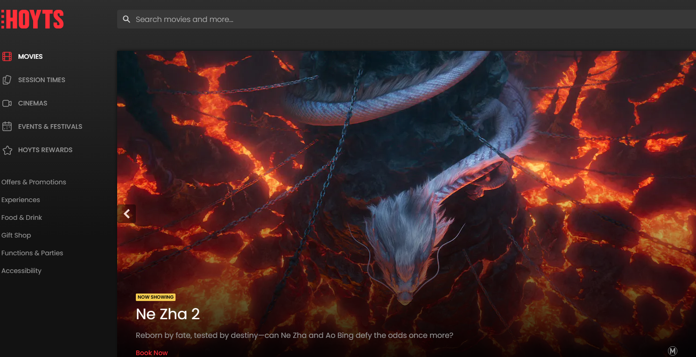Screen dimensions: 696x357
Task: Click the HOYTS logo
Action: pos(33,20)
